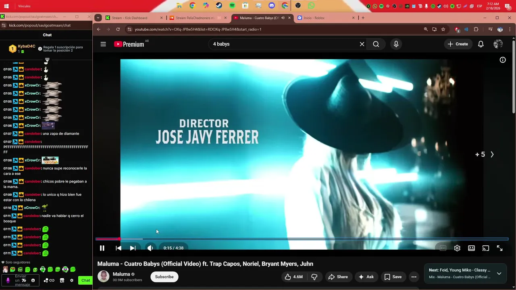Open Chrome three-dot menu
The width and height of the screenshot is (516, 290).
510,29
